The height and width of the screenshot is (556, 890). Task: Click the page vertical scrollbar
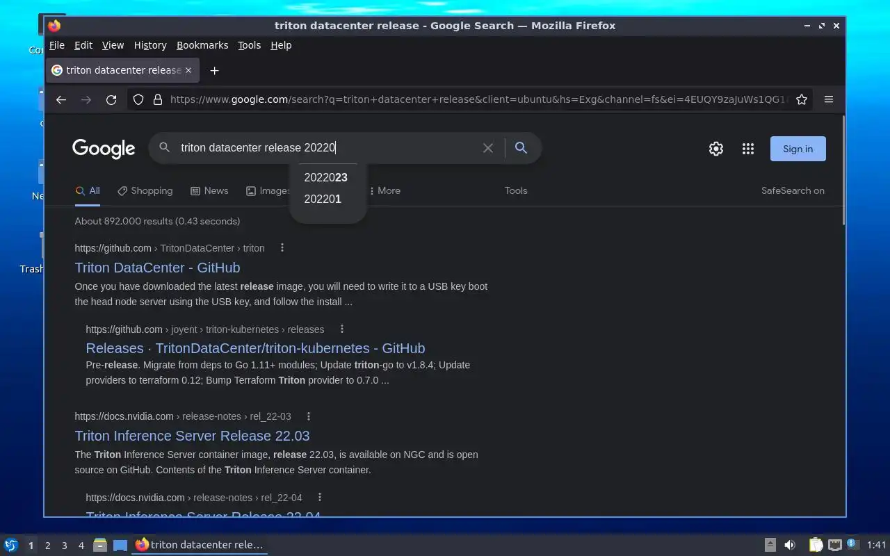coord(843,170)
